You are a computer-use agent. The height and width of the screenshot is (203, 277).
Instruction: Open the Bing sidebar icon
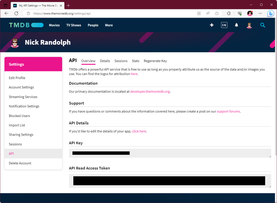point(271,13)
